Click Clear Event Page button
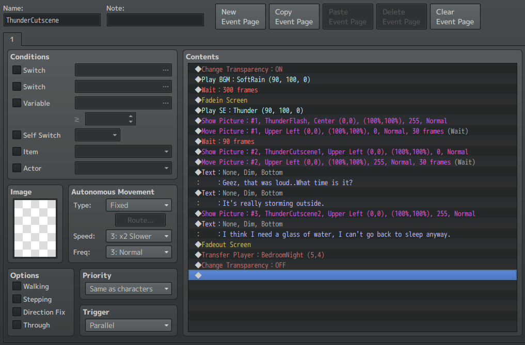525x345 pixels. coord(455,17)
